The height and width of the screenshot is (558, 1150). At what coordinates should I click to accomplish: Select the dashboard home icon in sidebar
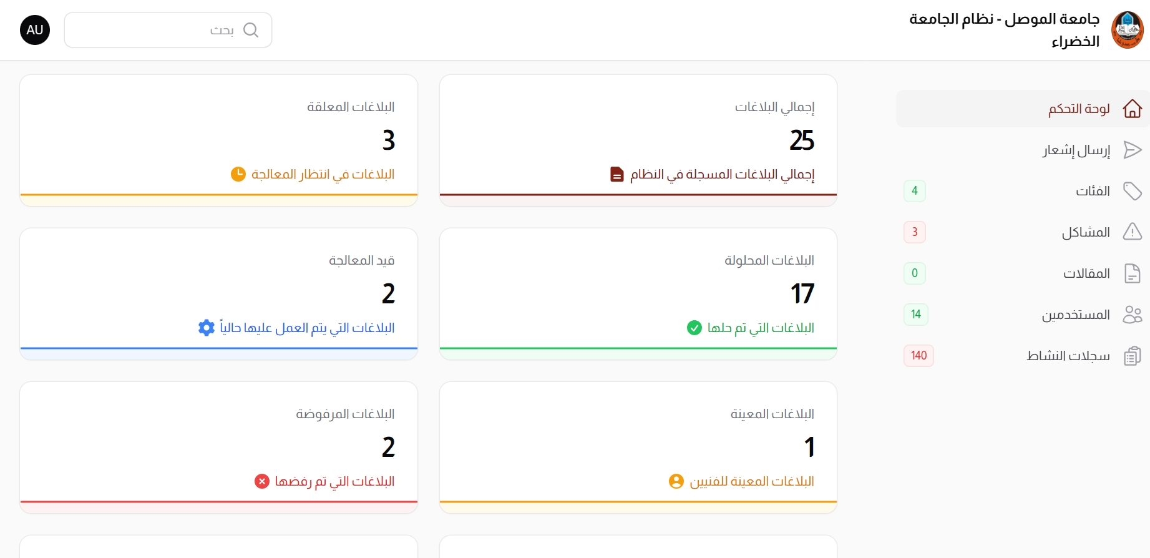point(1133,108)
